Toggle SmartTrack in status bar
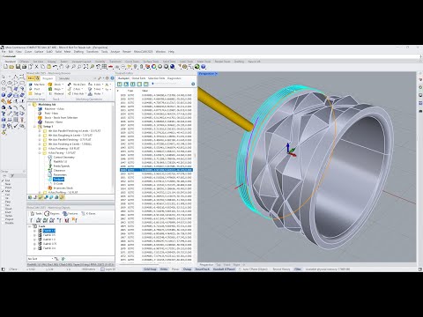This screenshot has width=423, height=317. [x=203, y=269]
